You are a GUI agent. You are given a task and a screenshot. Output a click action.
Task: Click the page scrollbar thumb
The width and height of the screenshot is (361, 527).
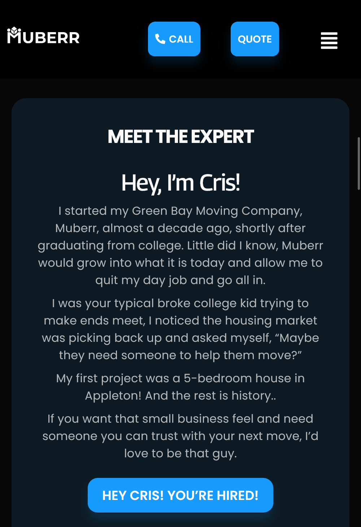point(358,163)
